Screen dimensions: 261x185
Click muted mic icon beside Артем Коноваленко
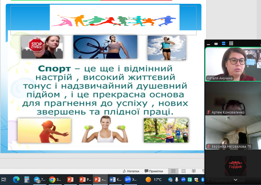click(208, 112)
